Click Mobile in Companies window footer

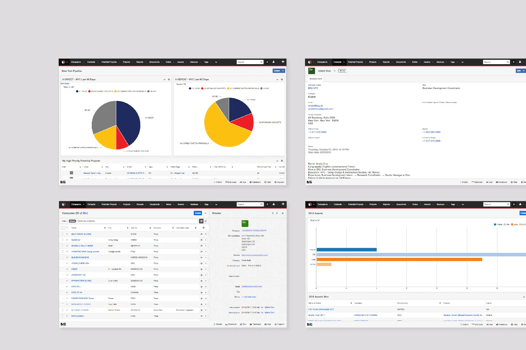218,324
